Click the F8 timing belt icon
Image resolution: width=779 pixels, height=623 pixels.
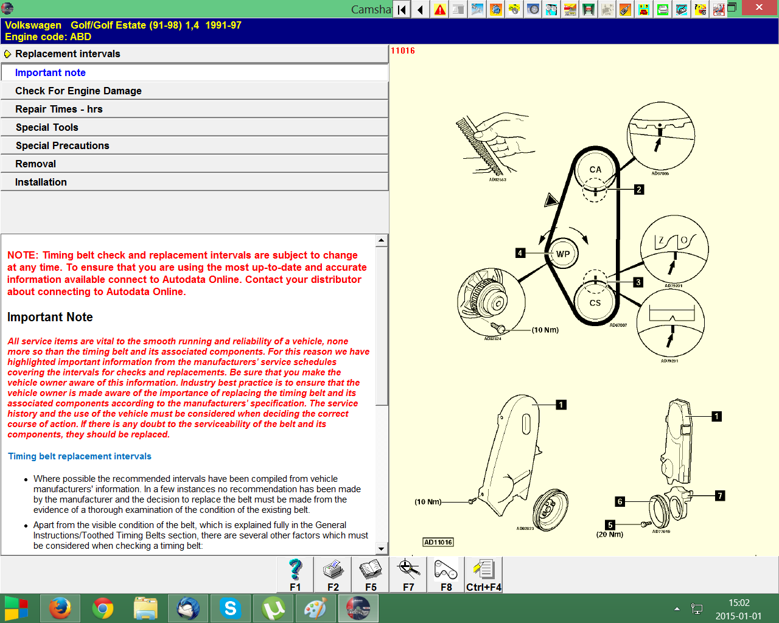(x=446, y=575)
